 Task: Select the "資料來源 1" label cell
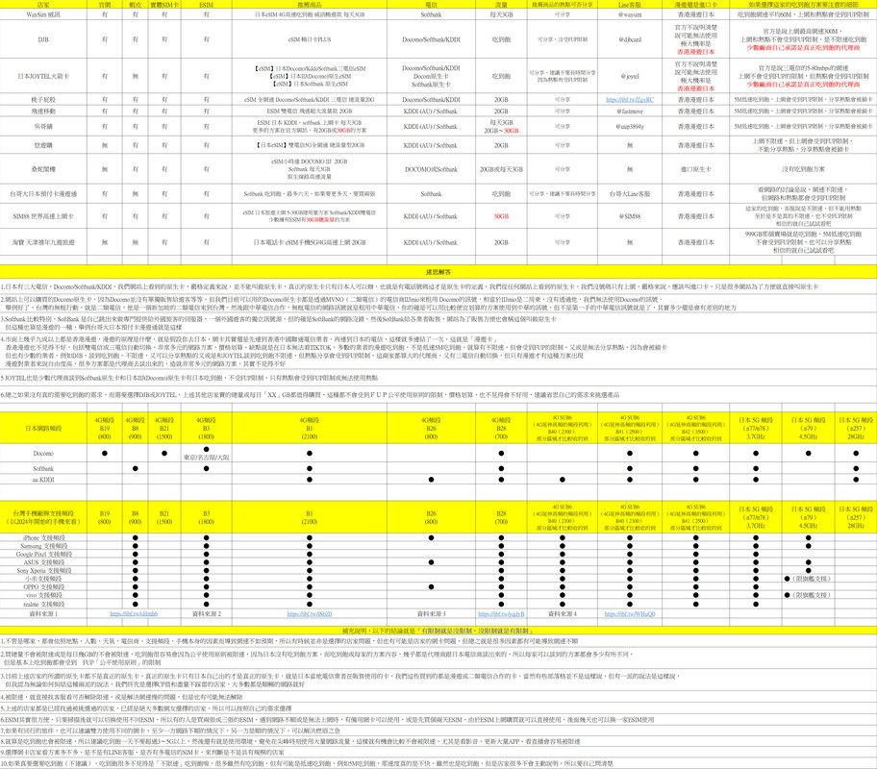(43, 614)
